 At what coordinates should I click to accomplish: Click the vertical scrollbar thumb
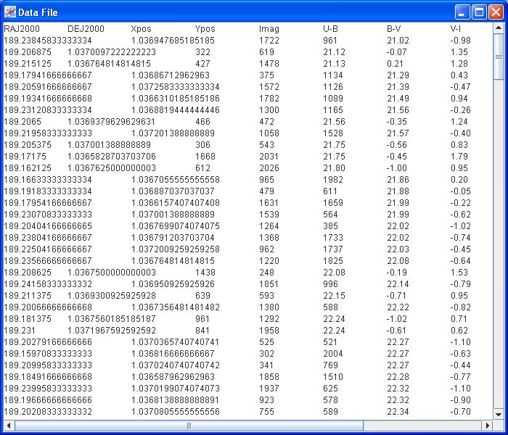pos(499,57)
